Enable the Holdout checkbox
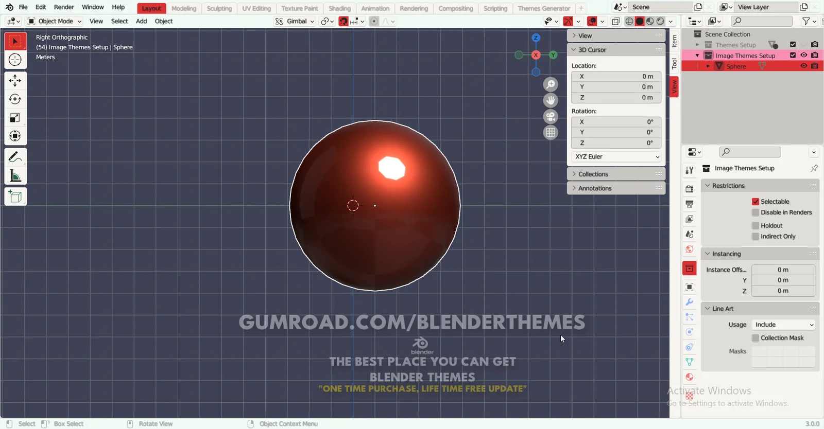The width and height of the screenshot is (824, 429). coord(756,226)
